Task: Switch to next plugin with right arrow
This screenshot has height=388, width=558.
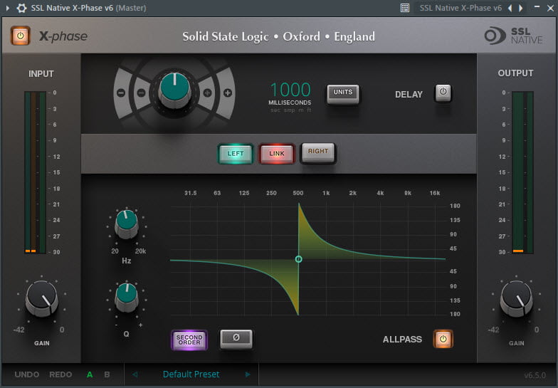Action: (x=521, y=8)
